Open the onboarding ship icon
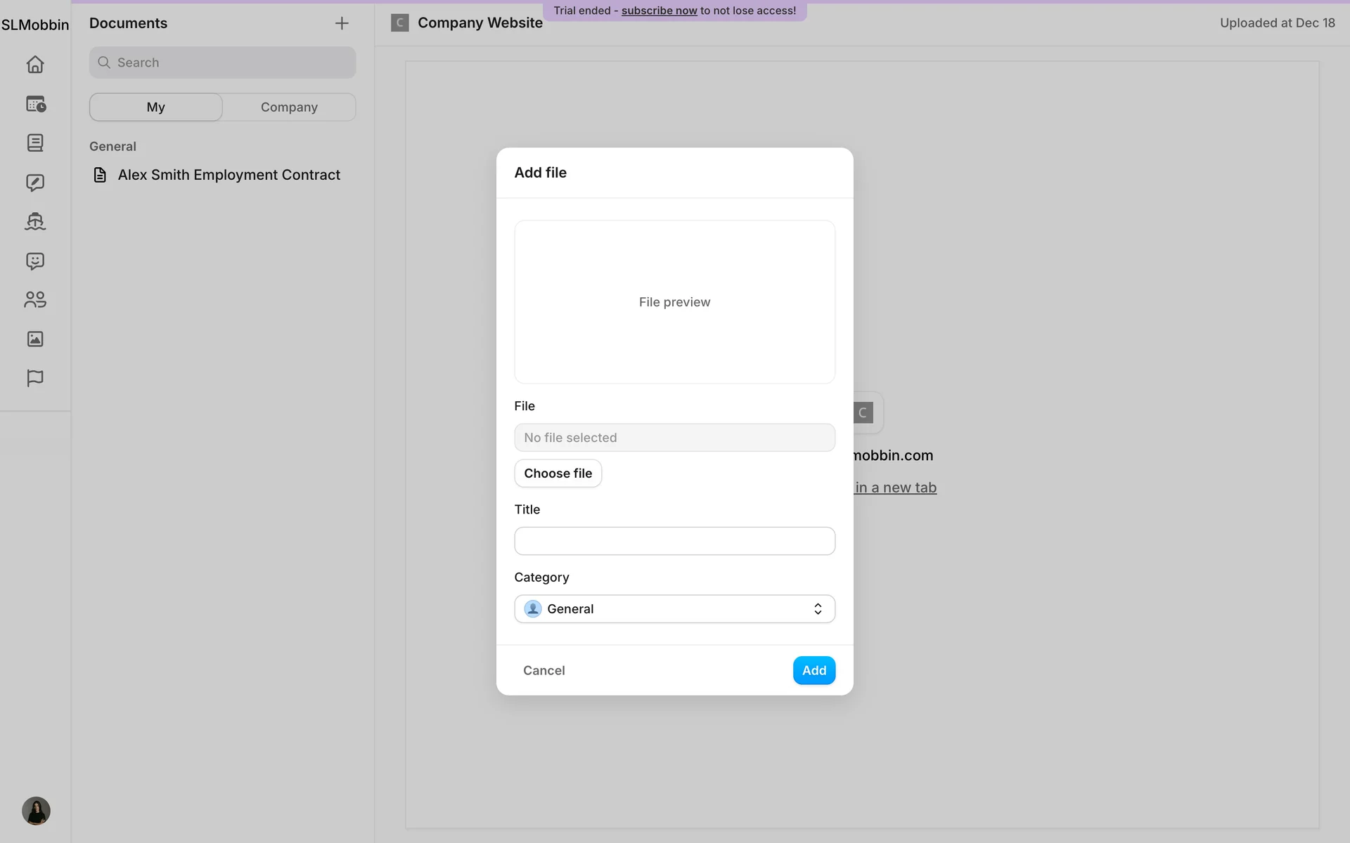The image size is (1350, 843). 35,222
